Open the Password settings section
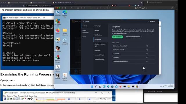This screenshot has height=104, width=186. tap(97, 51)
